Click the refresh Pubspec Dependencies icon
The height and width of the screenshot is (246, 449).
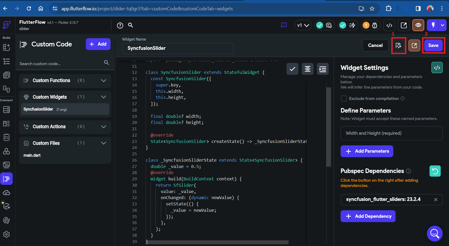point(435,171)
